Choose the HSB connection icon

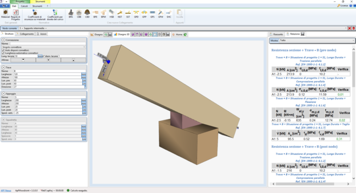pos(111,14)
